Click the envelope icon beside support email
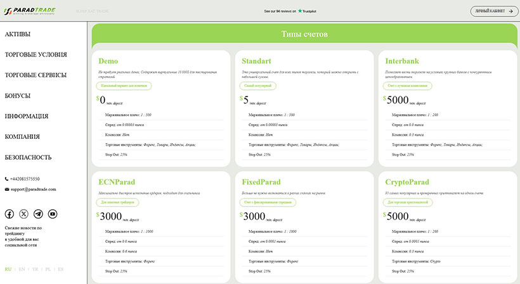This screenshot has height=284, width=520. (x=7, y=189)
